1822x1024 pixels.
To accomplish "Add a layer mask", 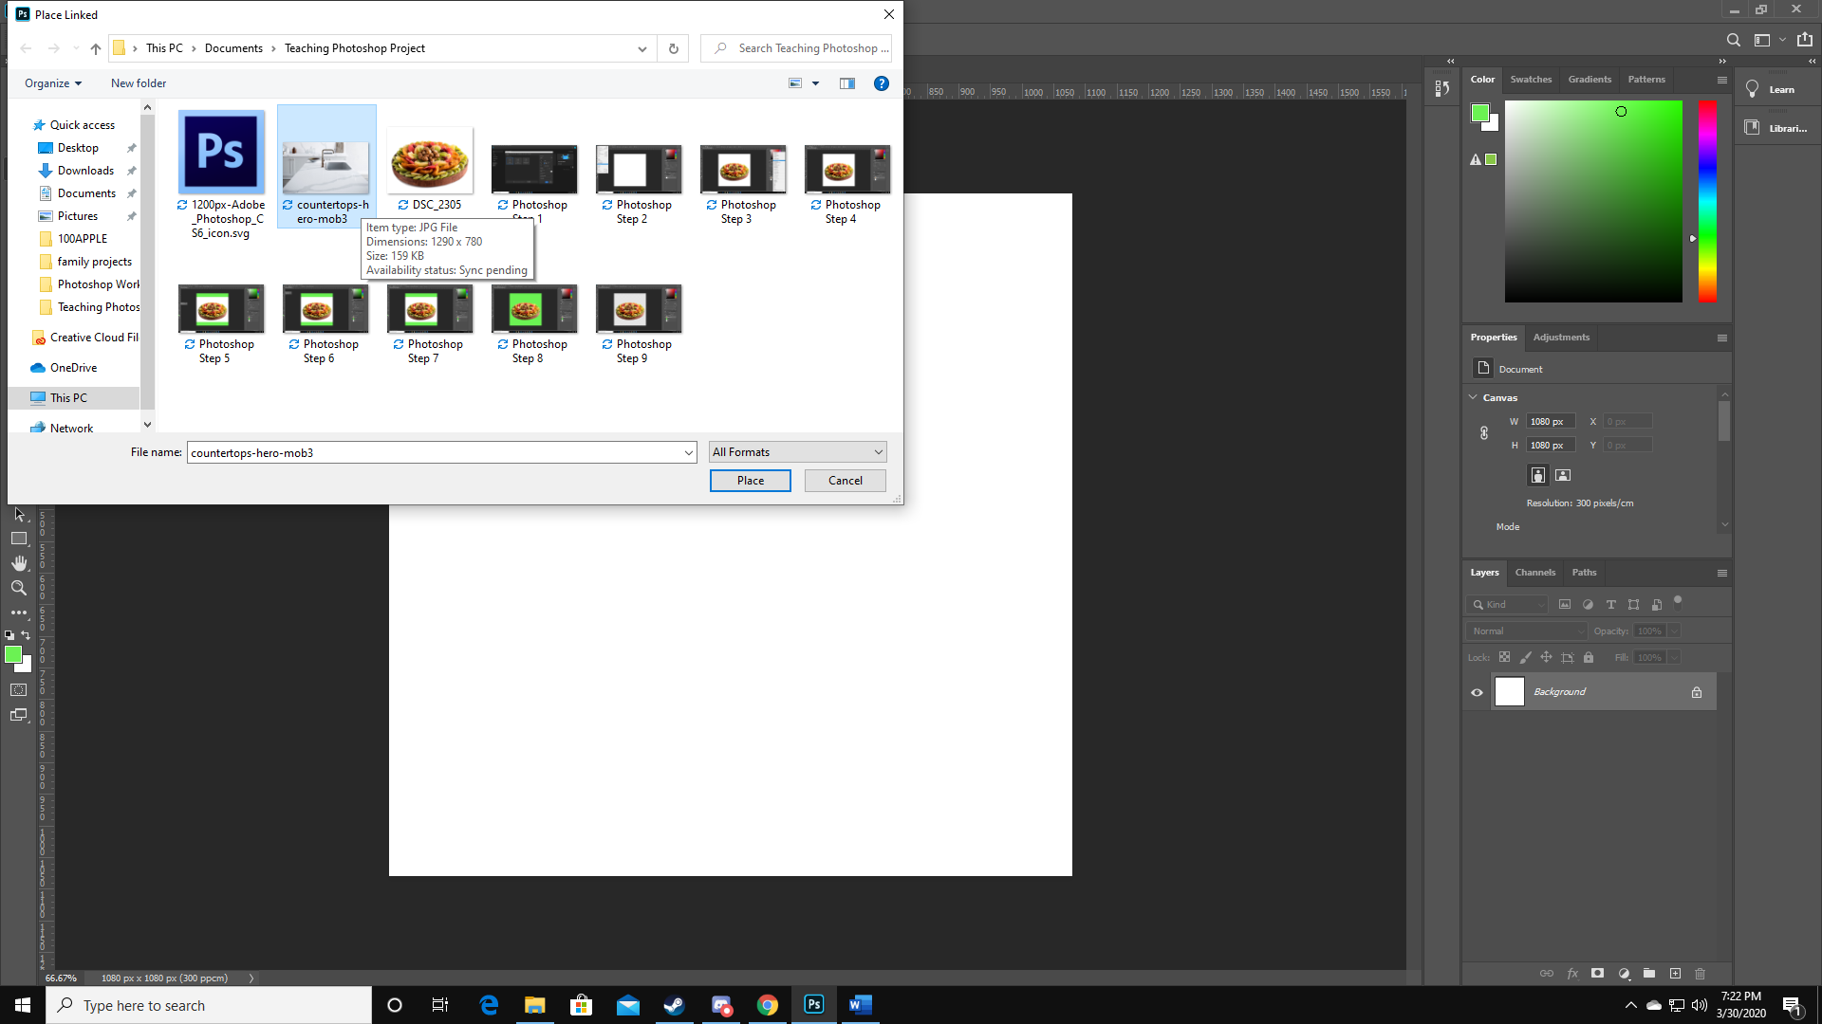I will [1598, 973].
